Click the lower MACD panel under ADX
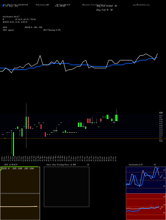 coord(20,207)
